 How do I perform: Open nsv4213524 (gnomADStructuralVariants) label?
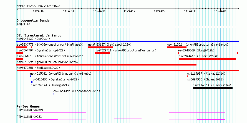198,45
